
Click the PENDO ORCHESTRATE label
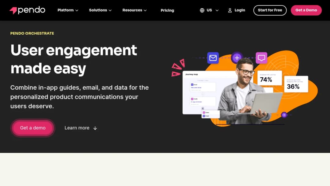click(x=32, y=33)
